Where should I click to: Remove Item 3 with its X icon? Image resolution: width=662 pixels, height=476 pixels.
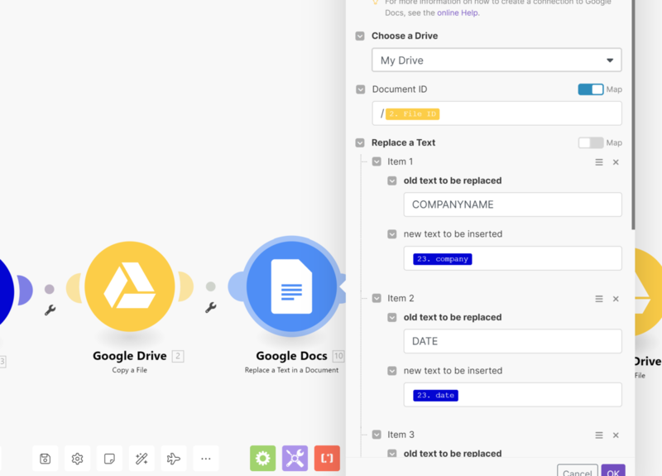(616, 435)
